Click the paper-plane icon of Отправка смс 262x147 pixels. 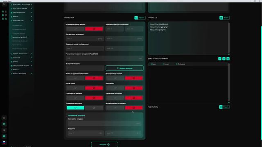(11, 20)
